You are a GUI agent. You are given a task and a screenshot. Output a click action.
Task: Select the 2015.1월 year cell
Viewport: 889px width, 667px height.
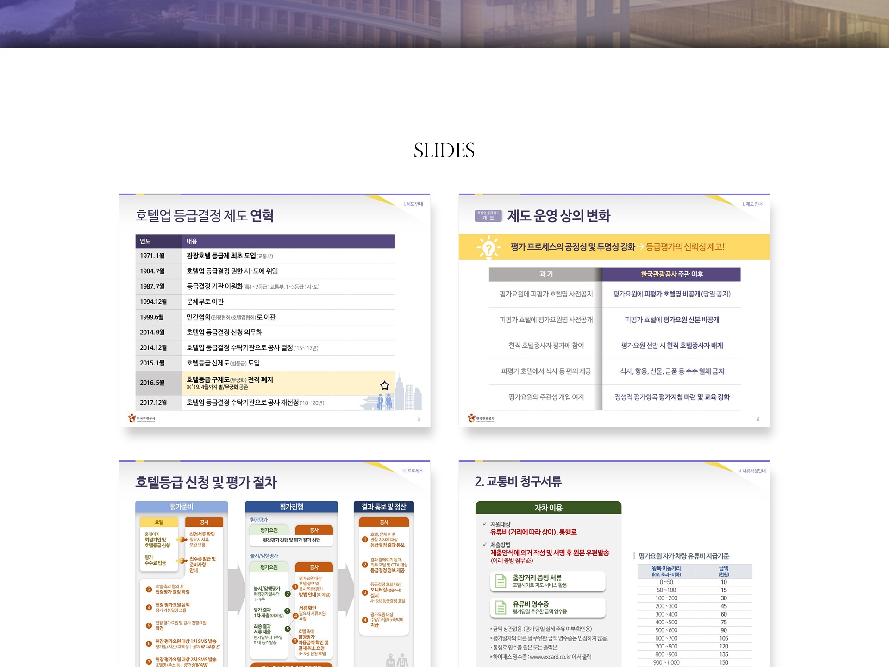(158, 363)
